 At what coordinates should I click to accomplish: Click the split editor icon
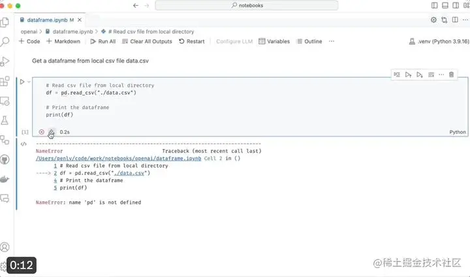(x=455, y=20)
